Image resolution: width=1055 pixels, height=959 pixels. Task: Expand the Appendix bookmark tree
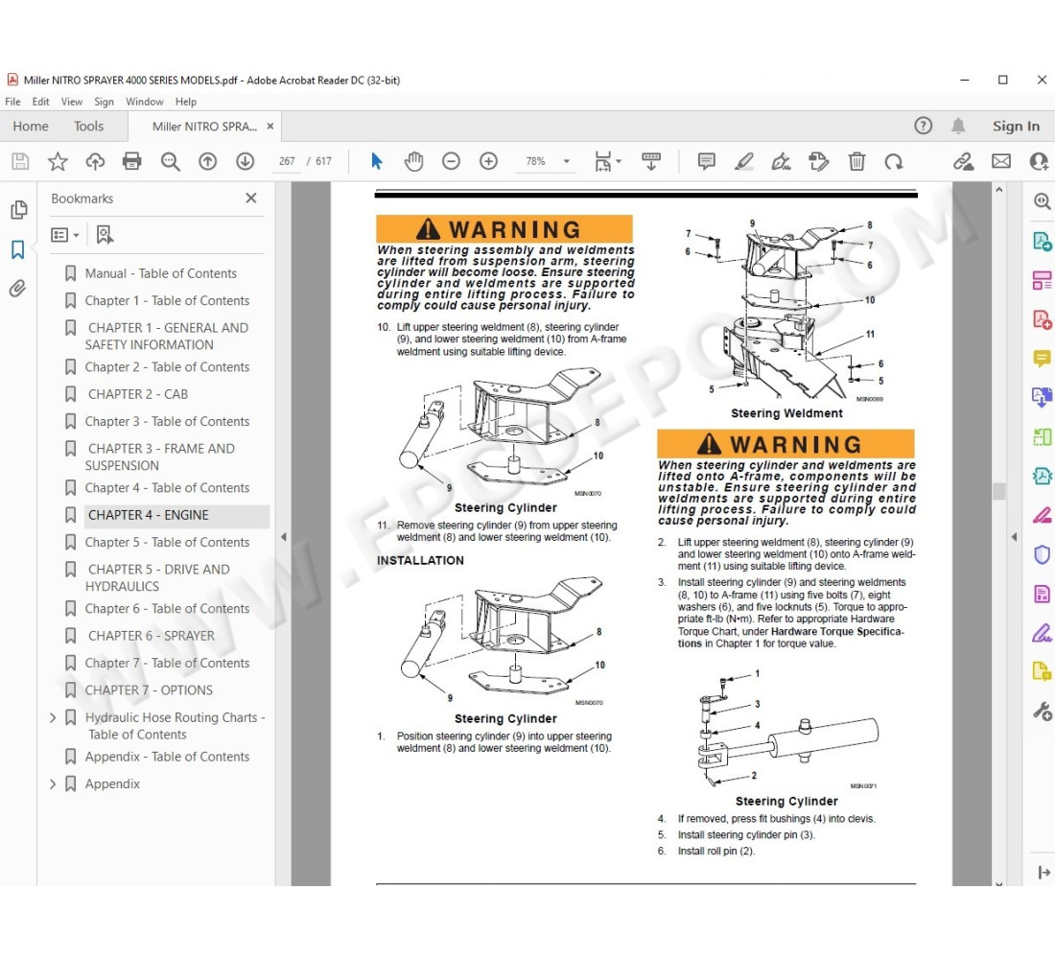53,784
